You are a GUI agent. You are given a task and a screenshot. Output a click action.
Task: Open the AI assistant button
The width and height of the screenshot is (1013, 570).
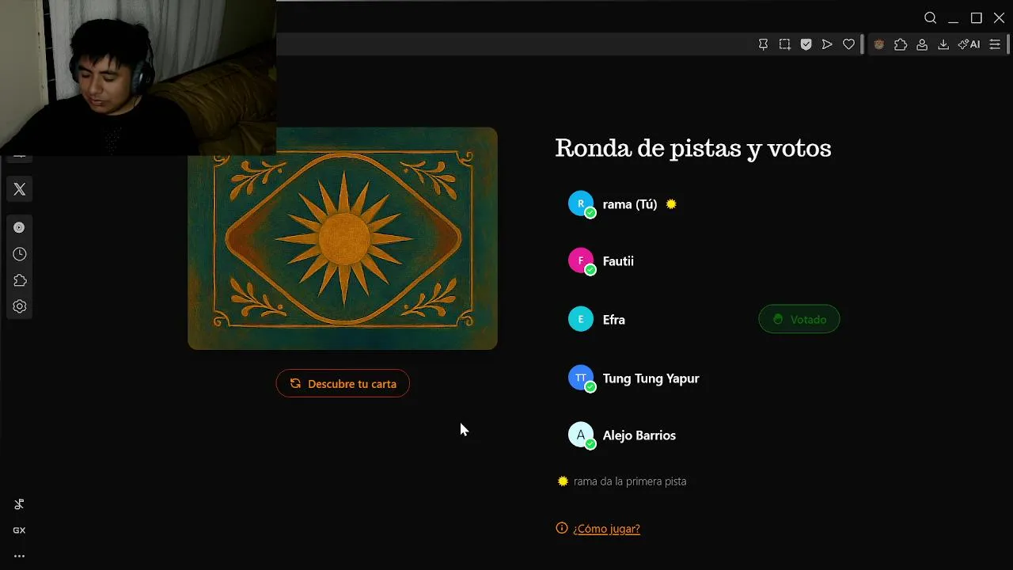tap(969, 44)
